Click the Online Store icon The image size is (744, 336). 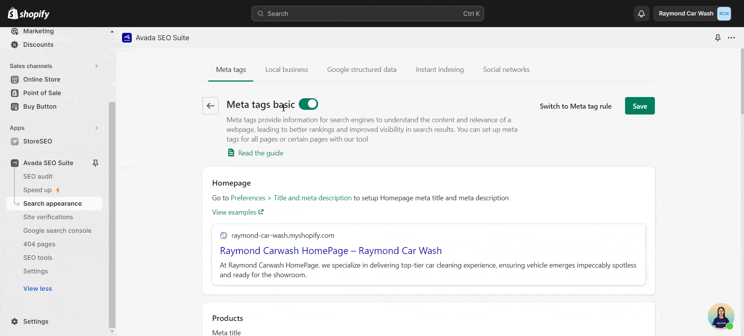point(15,79)
